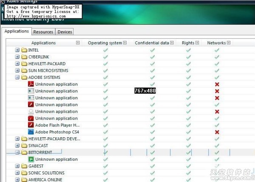
Task: Expand the CYBERLINK folder node
Action: tap(17, 57)
